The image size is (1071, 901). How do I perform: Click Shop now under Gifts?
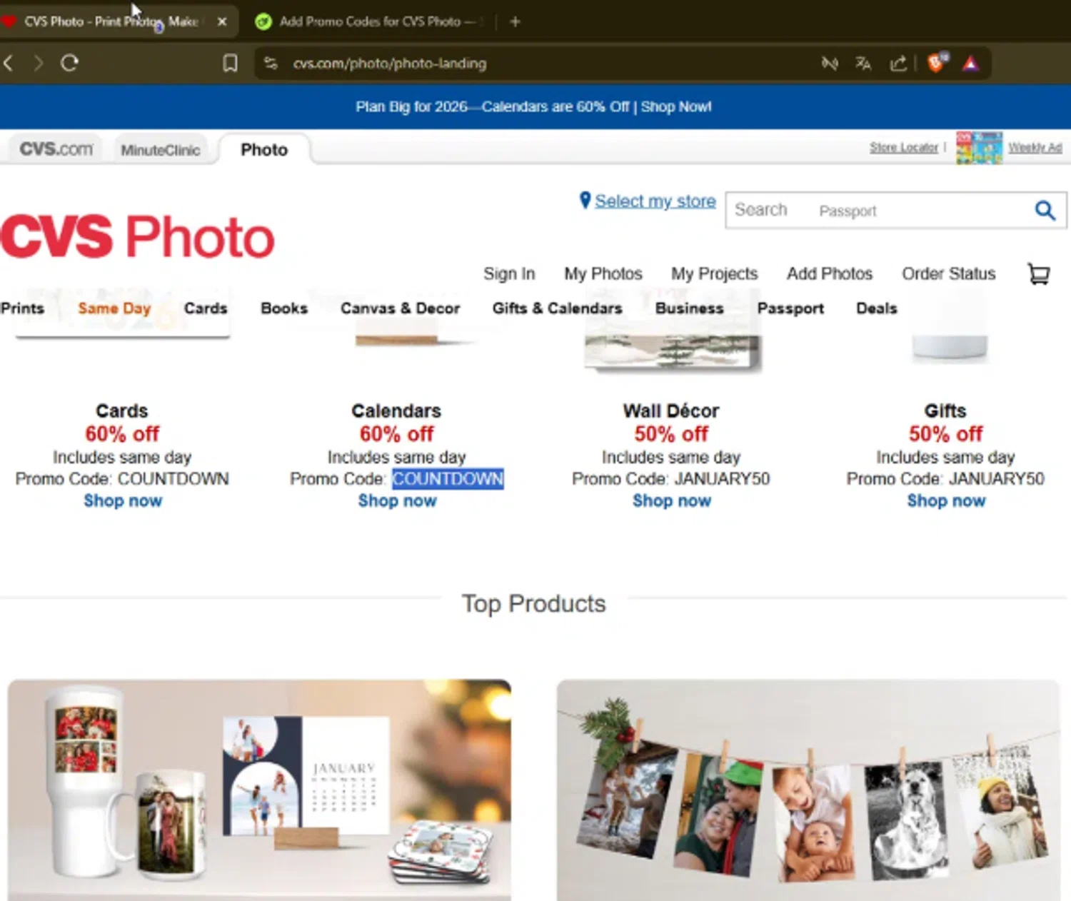point(946,500)
